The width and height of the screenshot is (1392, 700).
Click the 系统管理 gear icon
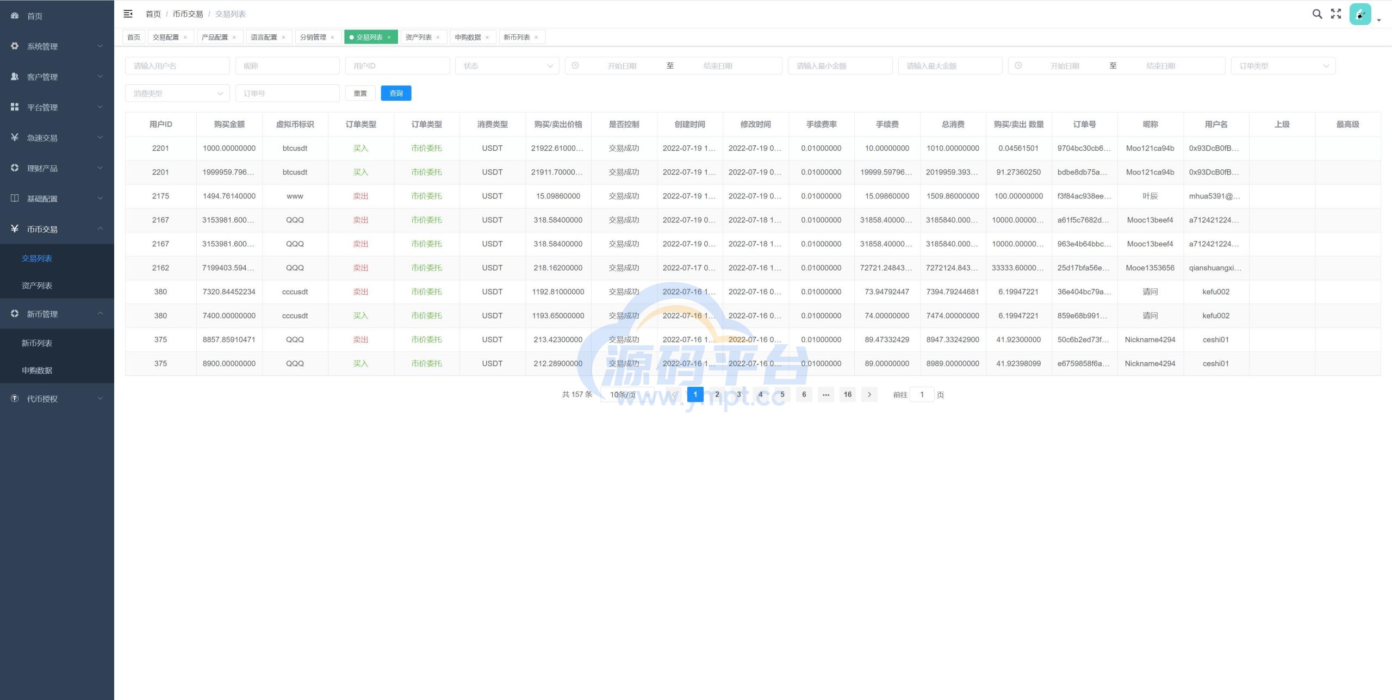tap(15, 46)
